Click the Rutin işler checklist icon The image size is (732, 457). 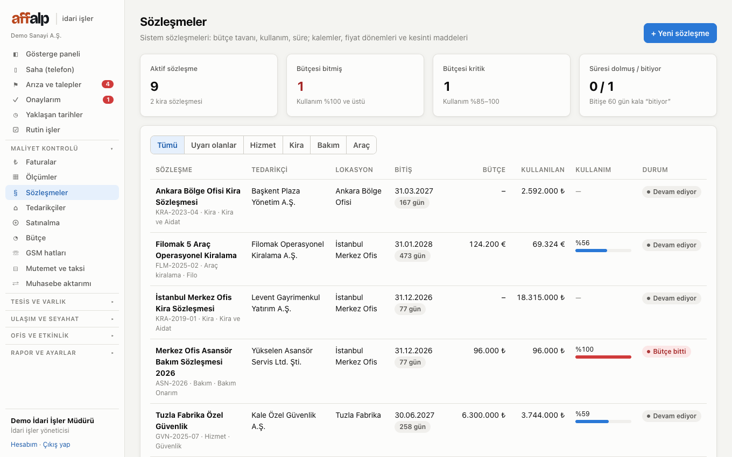tap(16, 130)
